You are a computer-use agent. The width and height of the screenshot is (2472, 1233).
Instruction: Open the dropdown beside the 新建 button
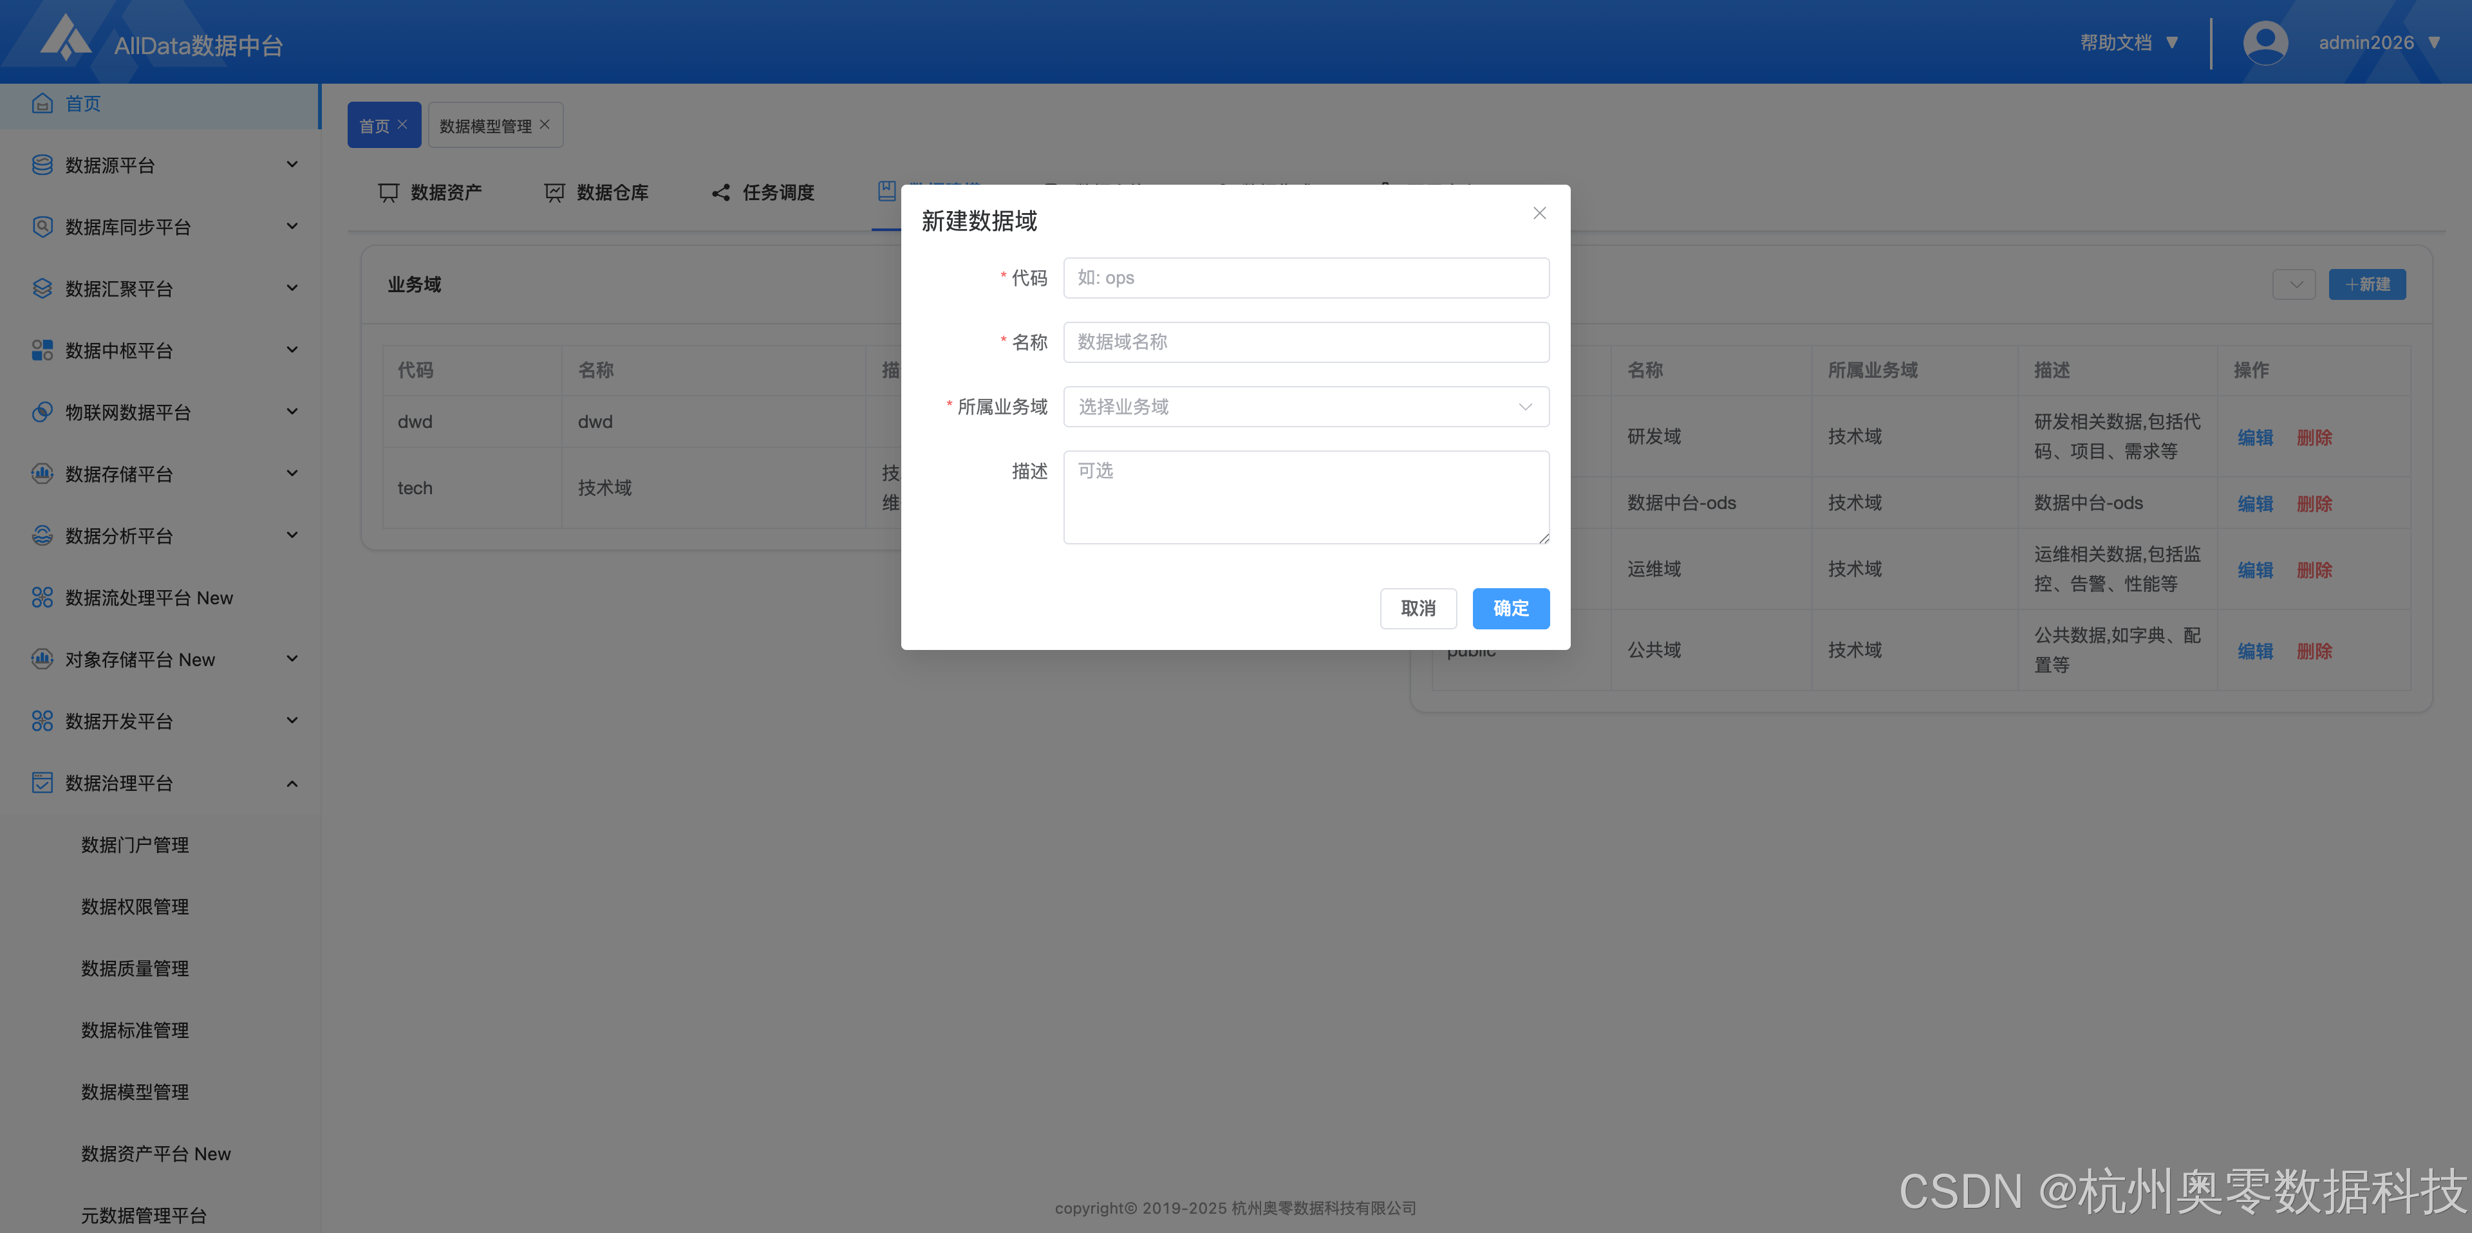(x=2294, y=285)
